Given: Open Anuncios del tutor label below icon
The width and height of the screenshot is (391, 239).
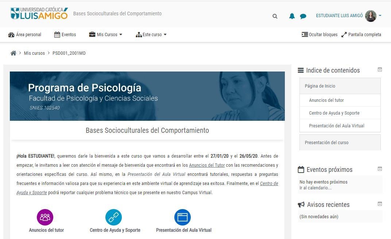Looking at the screenshot, I should pos(46,230).
